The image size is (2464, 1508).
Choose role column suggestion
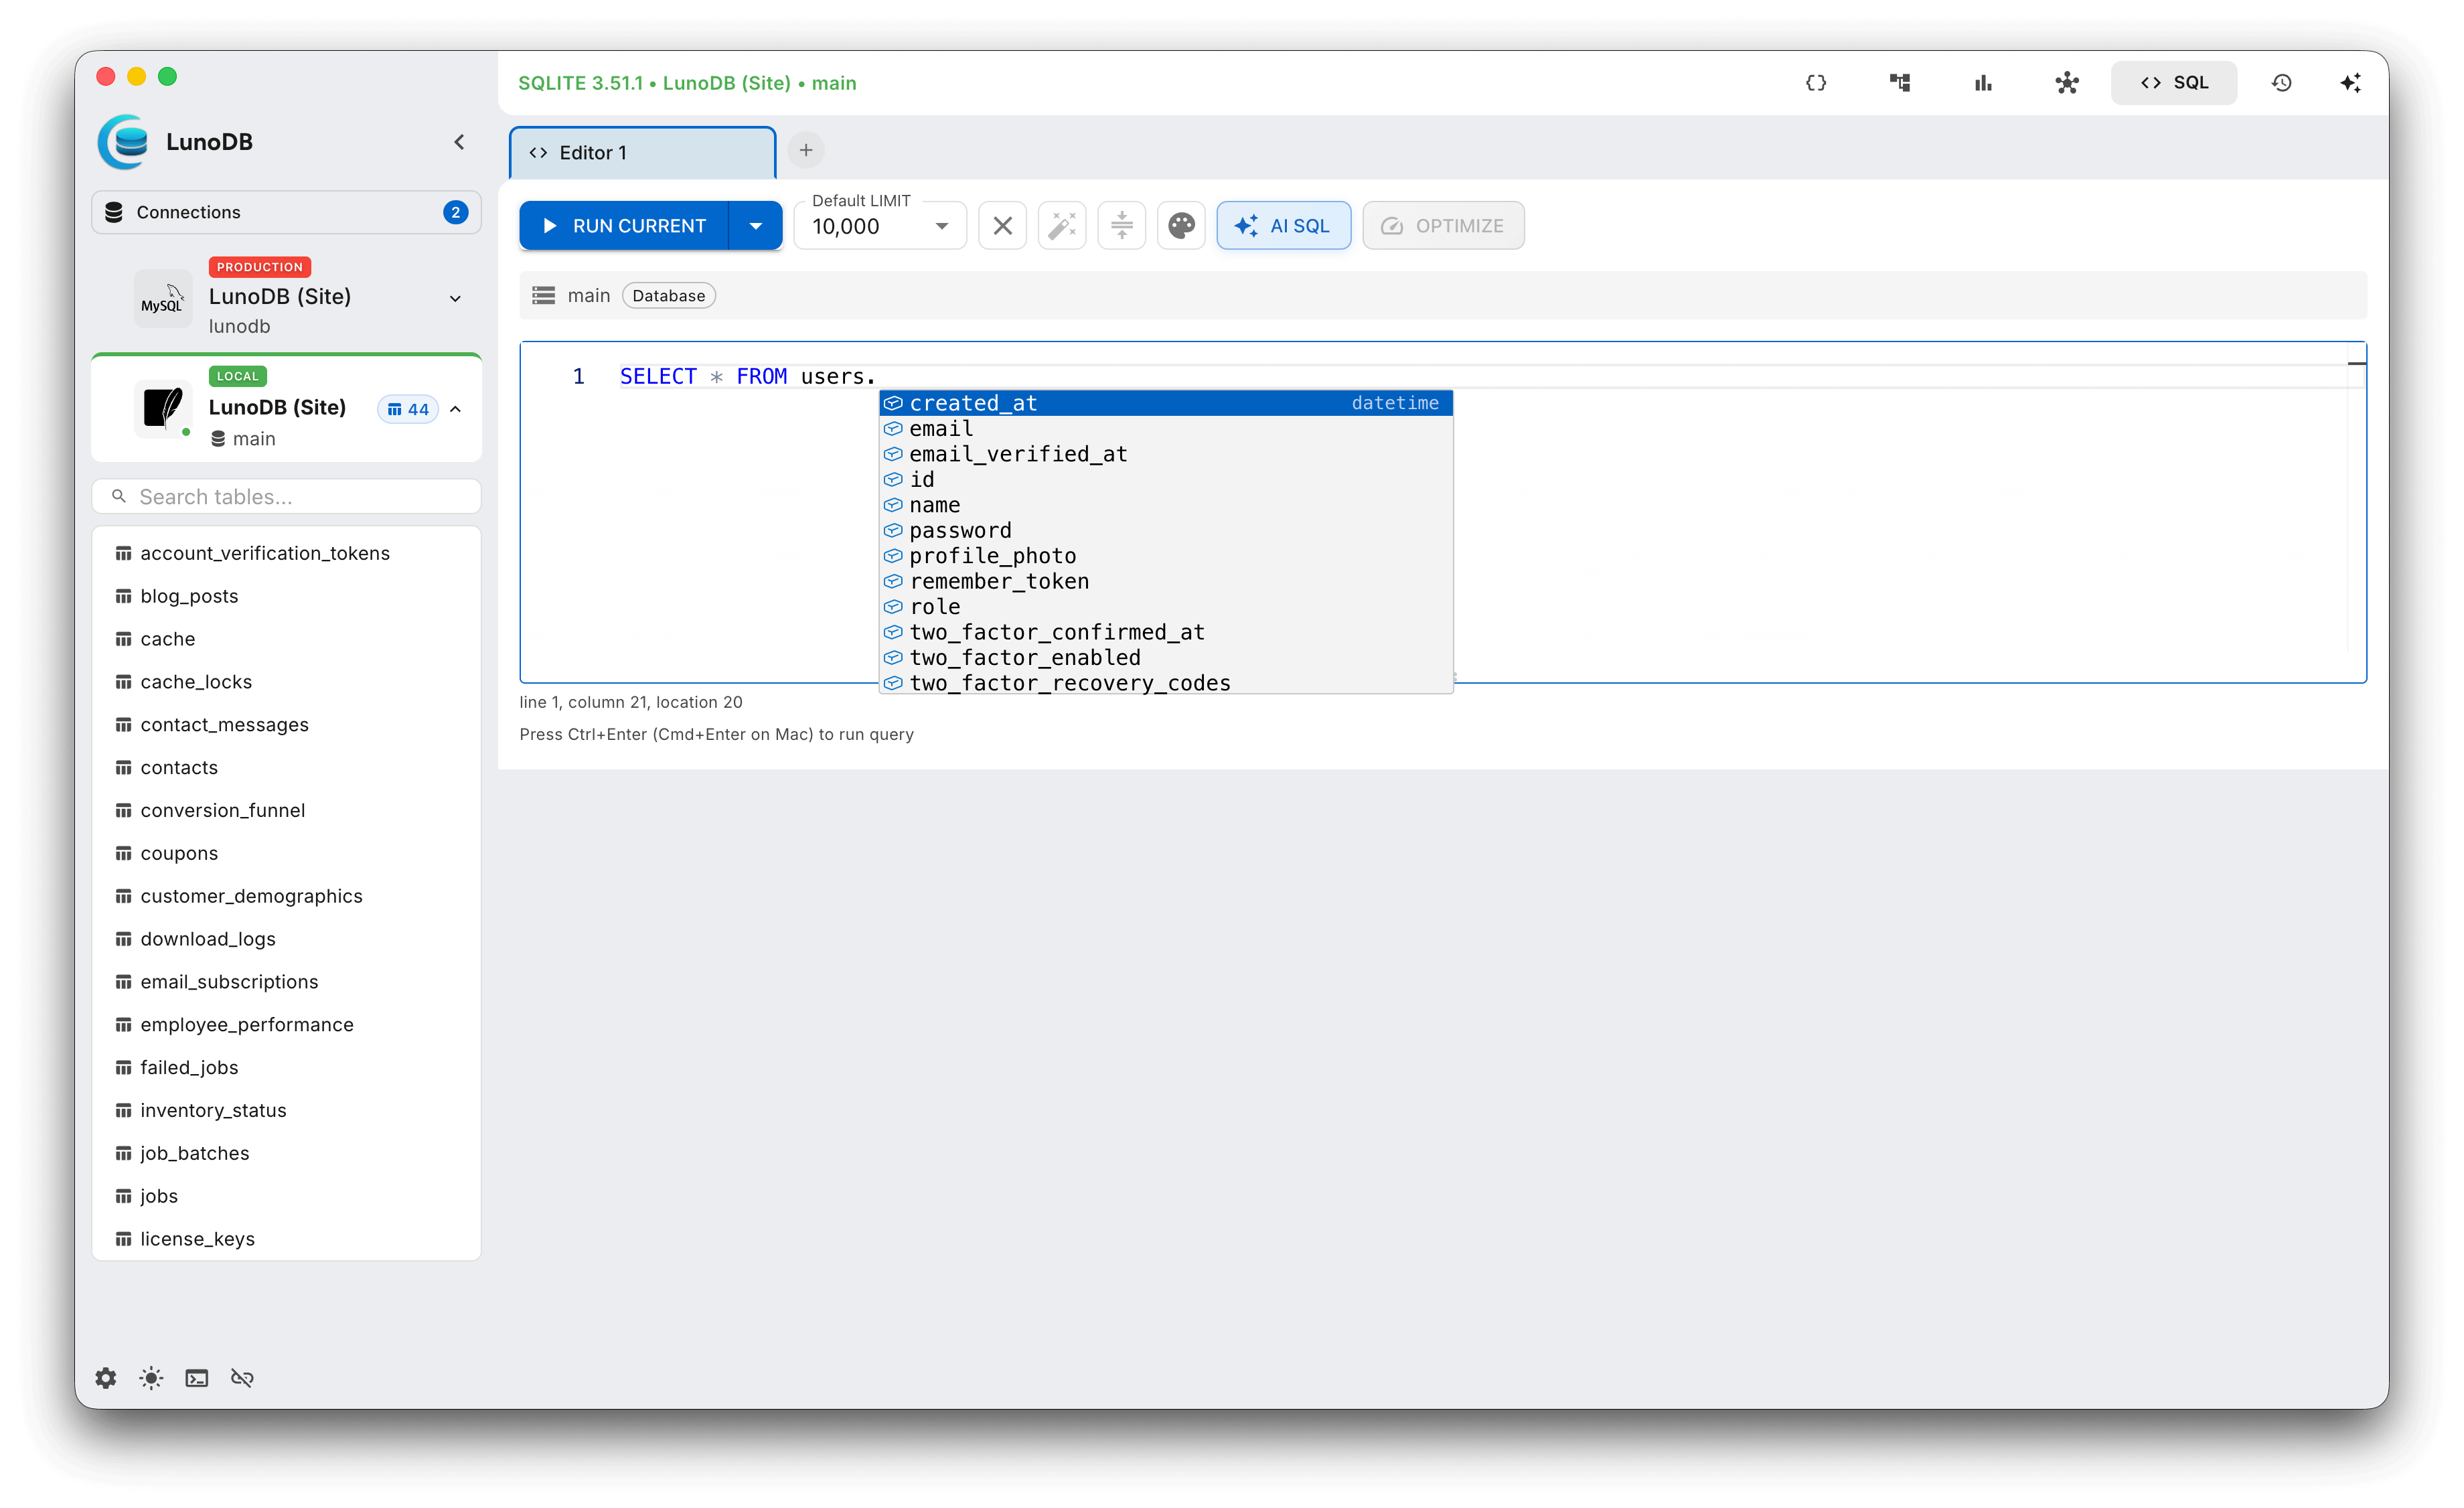[1166, 607]
